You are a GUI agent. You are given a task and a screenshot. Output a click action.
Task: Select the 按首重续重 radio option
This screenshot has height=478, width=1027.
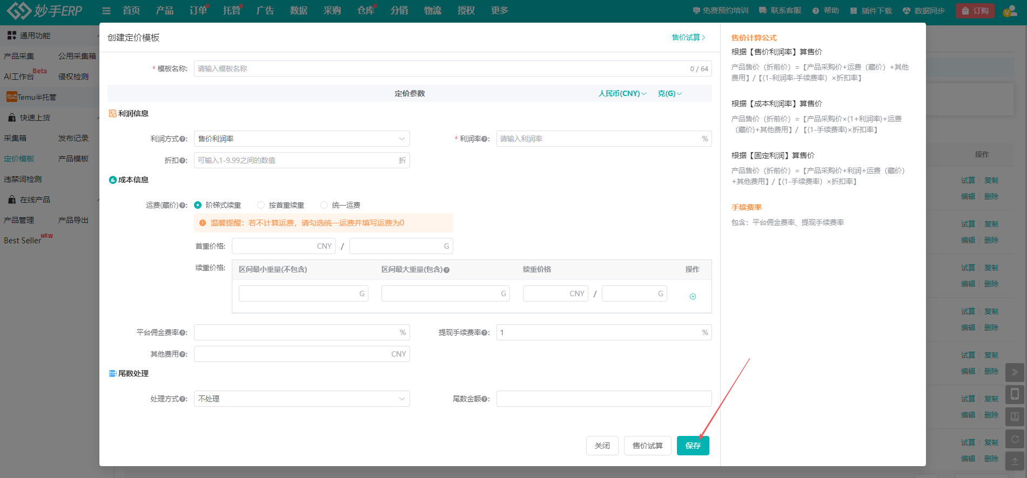click(261, 205)
